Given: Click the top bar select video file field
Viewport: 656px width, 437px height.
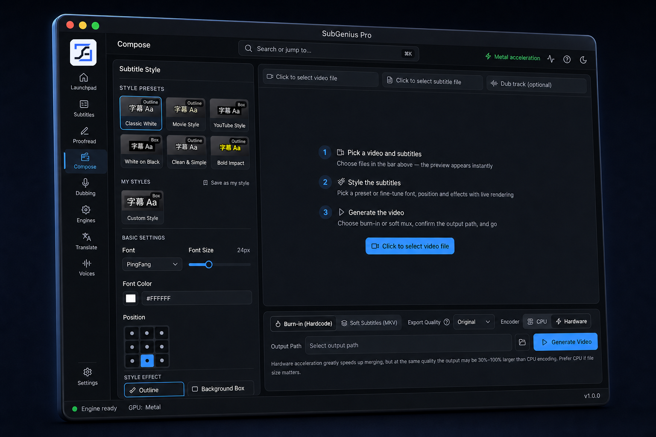Looking at the screenshot, I should coord(321,78).
